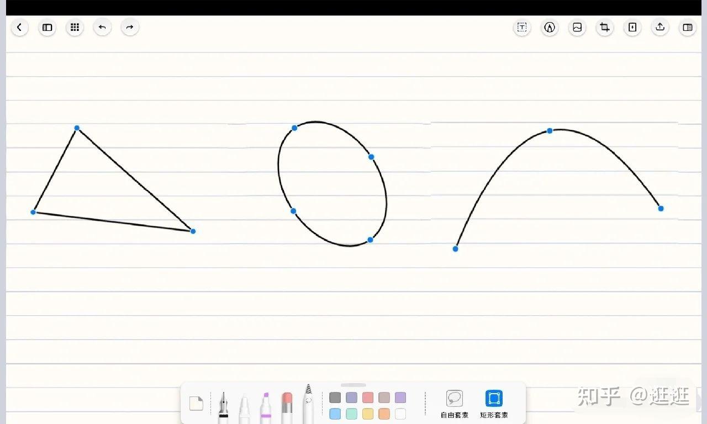Screen dimensions: 707x424
Task: Redo the last action
Action: click(x=130, y=27)
